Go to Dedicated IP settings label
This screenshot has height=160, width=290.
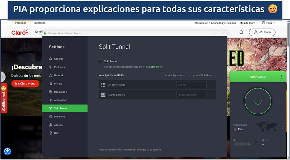coord(61,92)
